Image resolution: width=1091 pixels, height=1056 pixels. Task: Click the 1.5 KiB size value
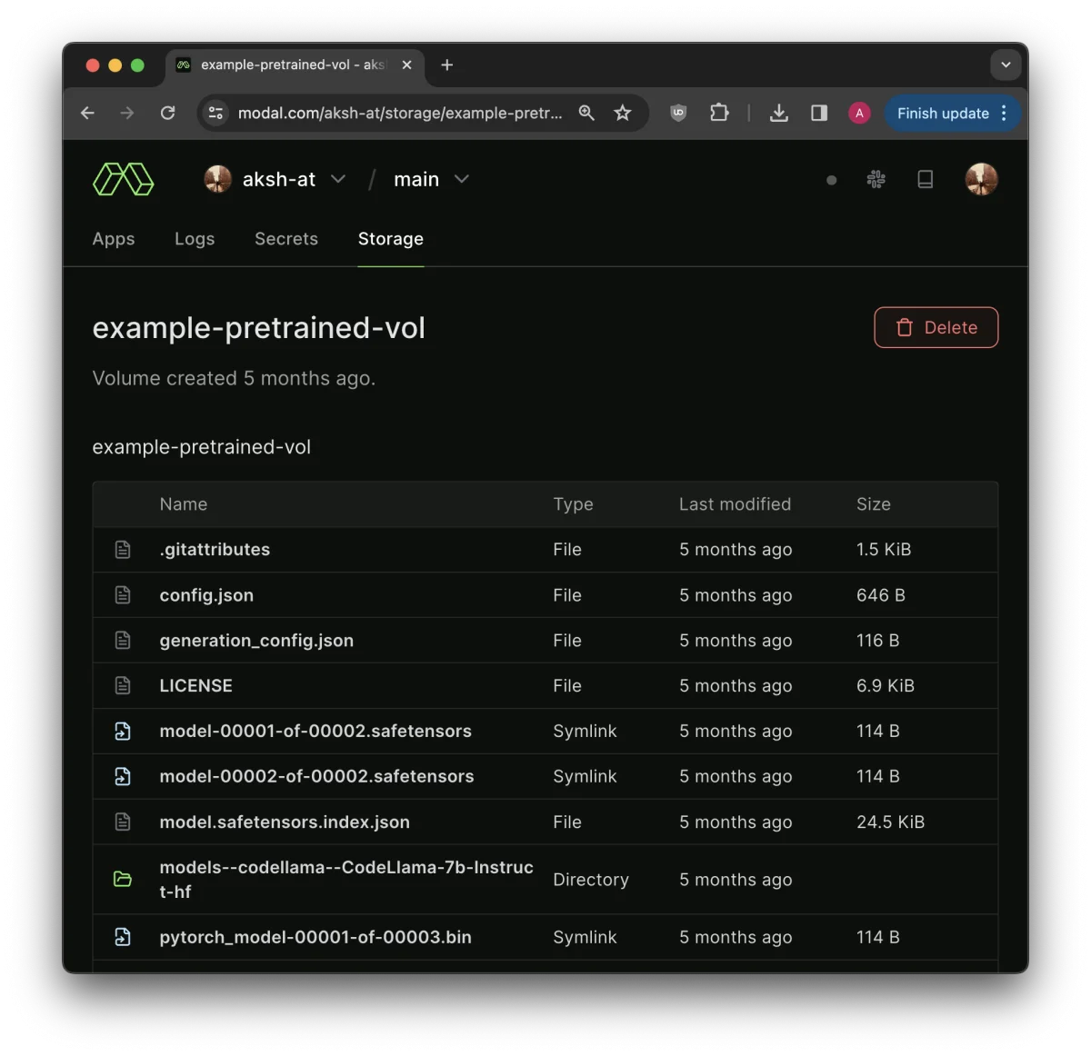pos(884,550)
